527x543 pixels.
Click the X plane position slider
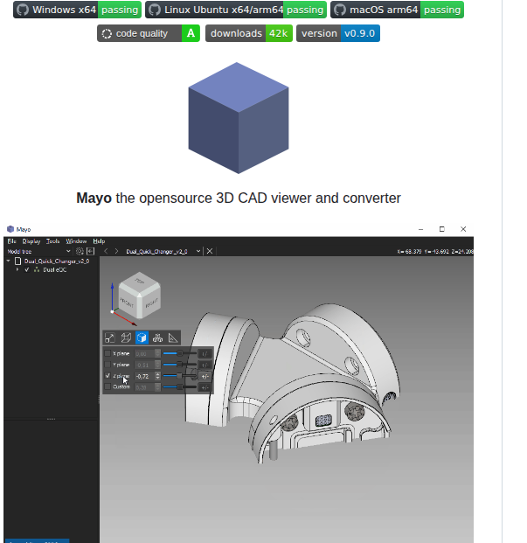[x=179, y=353]
